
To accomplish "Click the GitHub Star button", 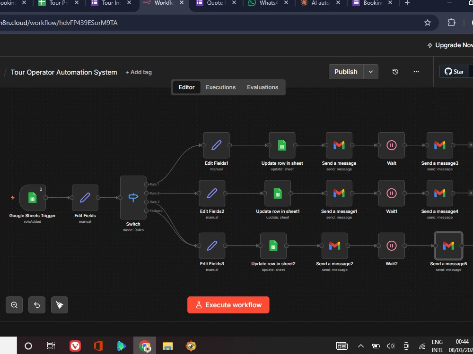I will point(454,72).
